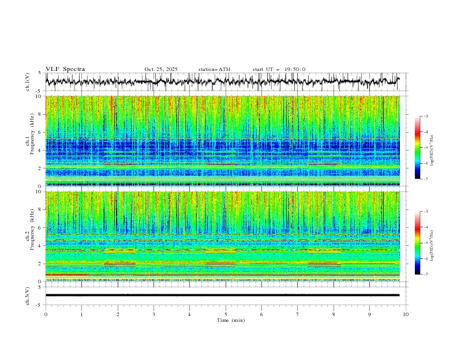Click the lower PSD color scale bar
The height and width of the screenshot is (353, 457).
coord(417,243)
